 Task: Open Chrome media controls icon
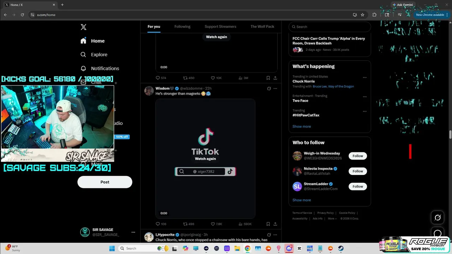click(x=399, y=15)
